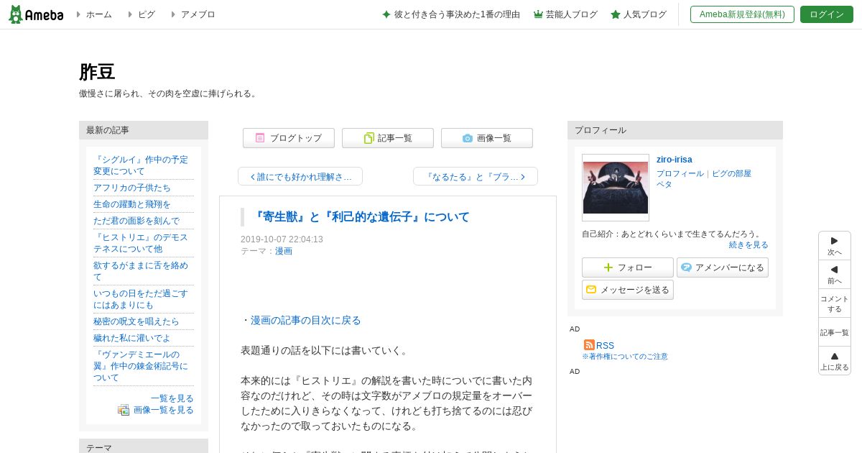Click the ペタ link
The height and width of the screenshot is (453, 862).
click(664, 184)
